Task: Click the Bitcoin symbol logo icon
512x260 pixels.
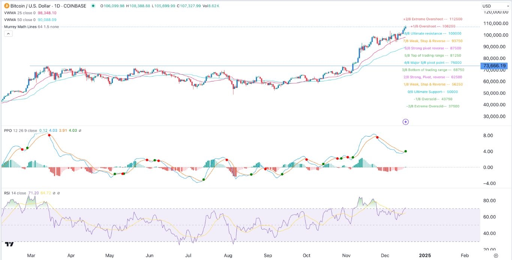Action: click(x=6, y=6)
